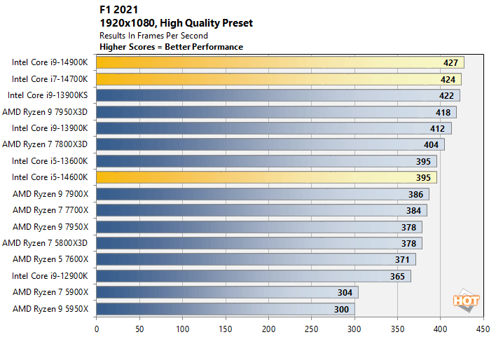496x337 pixels.
Task: Click the 412 score value
Action: pos(437,129)
